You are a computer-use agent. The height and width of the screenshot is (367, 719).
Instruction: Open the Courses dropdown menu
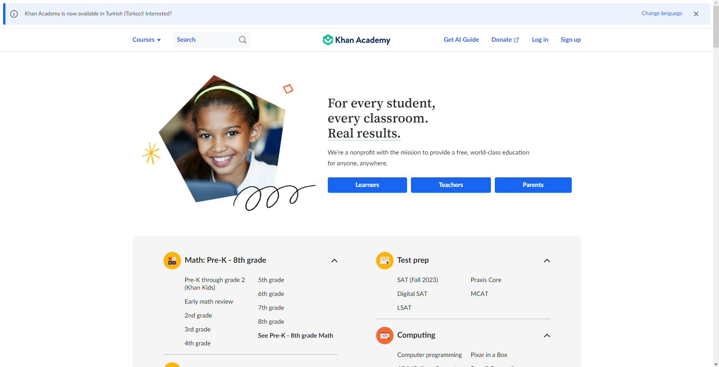[x=147, y=40]
